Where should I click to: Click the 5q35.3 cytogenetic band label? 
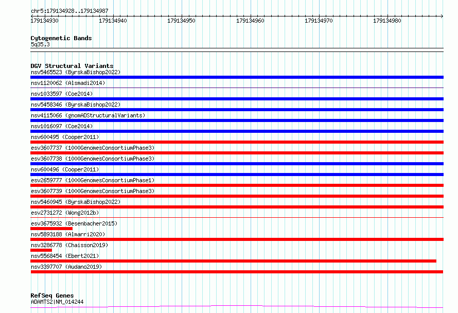(x=40, y=44)
